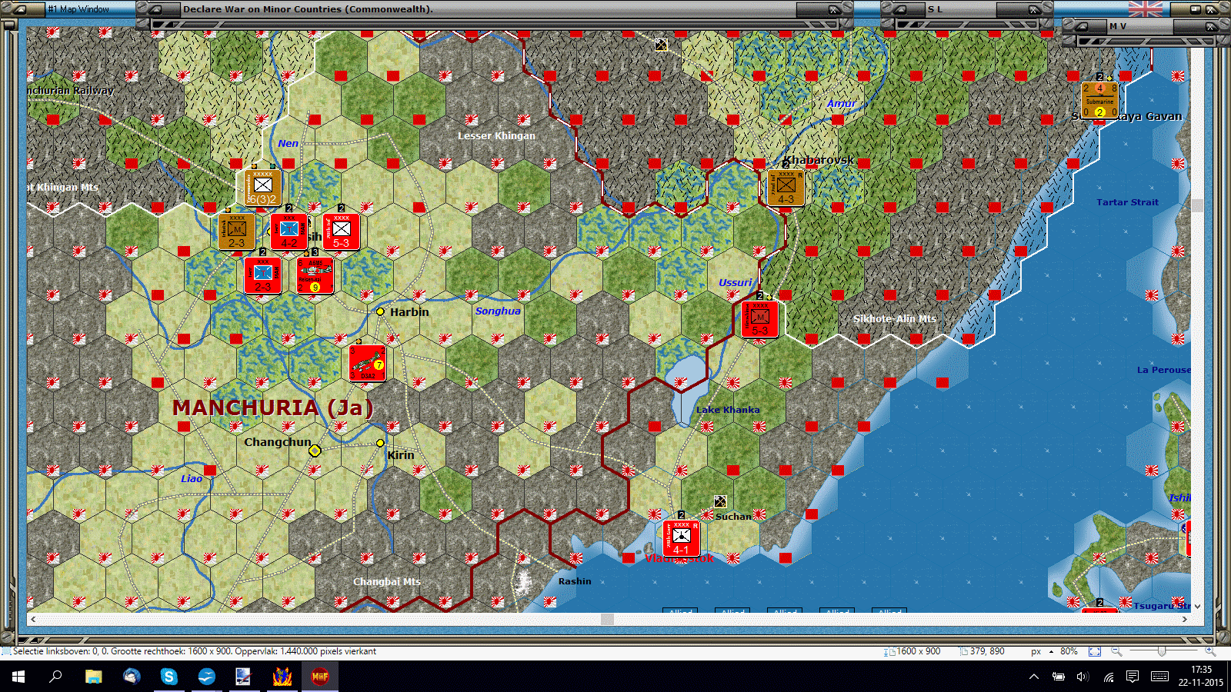
Task: Select the Japanese 4-1 unit at Vladivostok
Action: [681, 538]
